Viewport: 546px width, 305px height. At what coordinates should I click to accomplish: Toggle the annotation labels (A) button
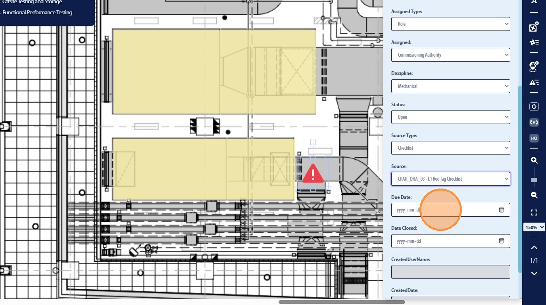click(x=534, y=122)
